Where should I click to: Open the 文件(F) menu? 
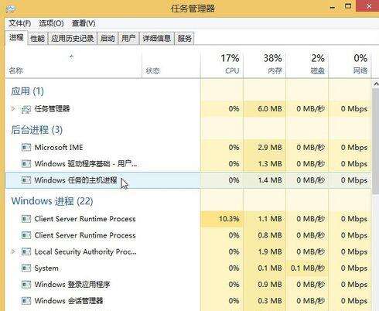click(x=20, y=23)
